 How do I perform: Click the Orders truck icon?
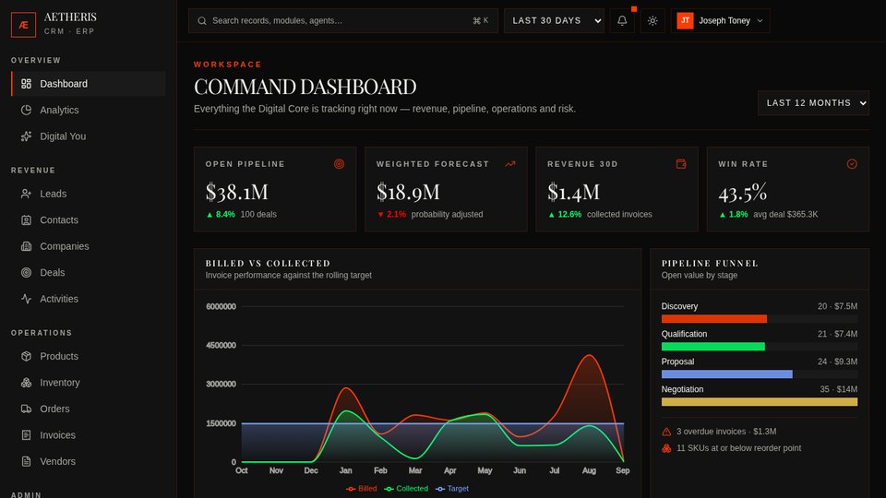click(26, 409)
